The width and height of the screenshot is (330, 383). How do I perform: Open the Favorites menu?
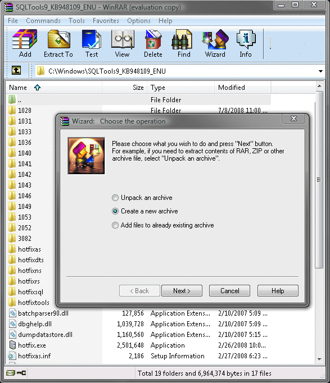tap(106, 21)
